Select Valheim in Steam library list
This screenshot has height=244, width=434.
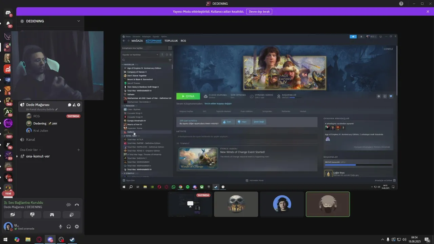(x=131, y=95)
